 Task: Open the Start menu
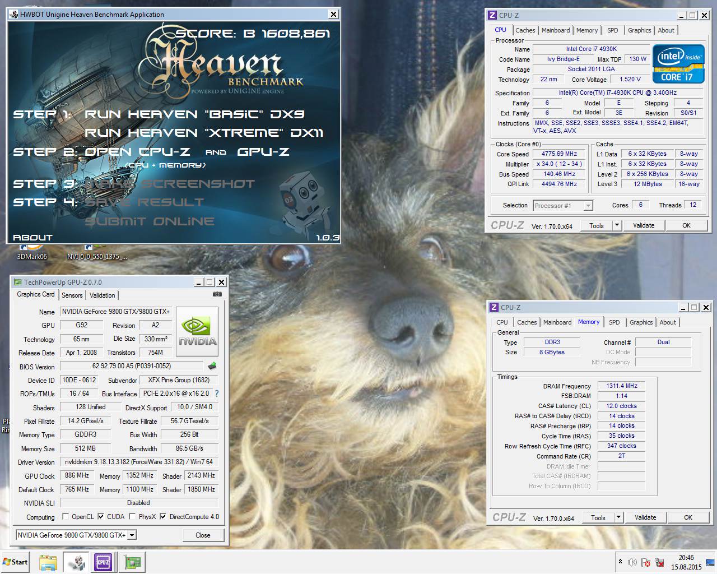pyautogui.click(x=15, y=562)
